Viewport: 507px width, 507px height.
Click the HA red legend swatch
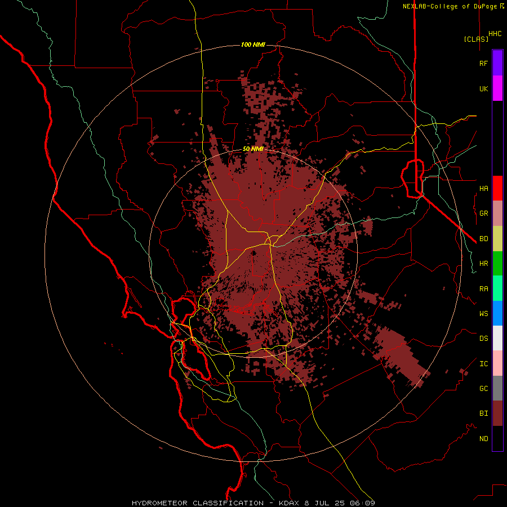pos(497,188)
